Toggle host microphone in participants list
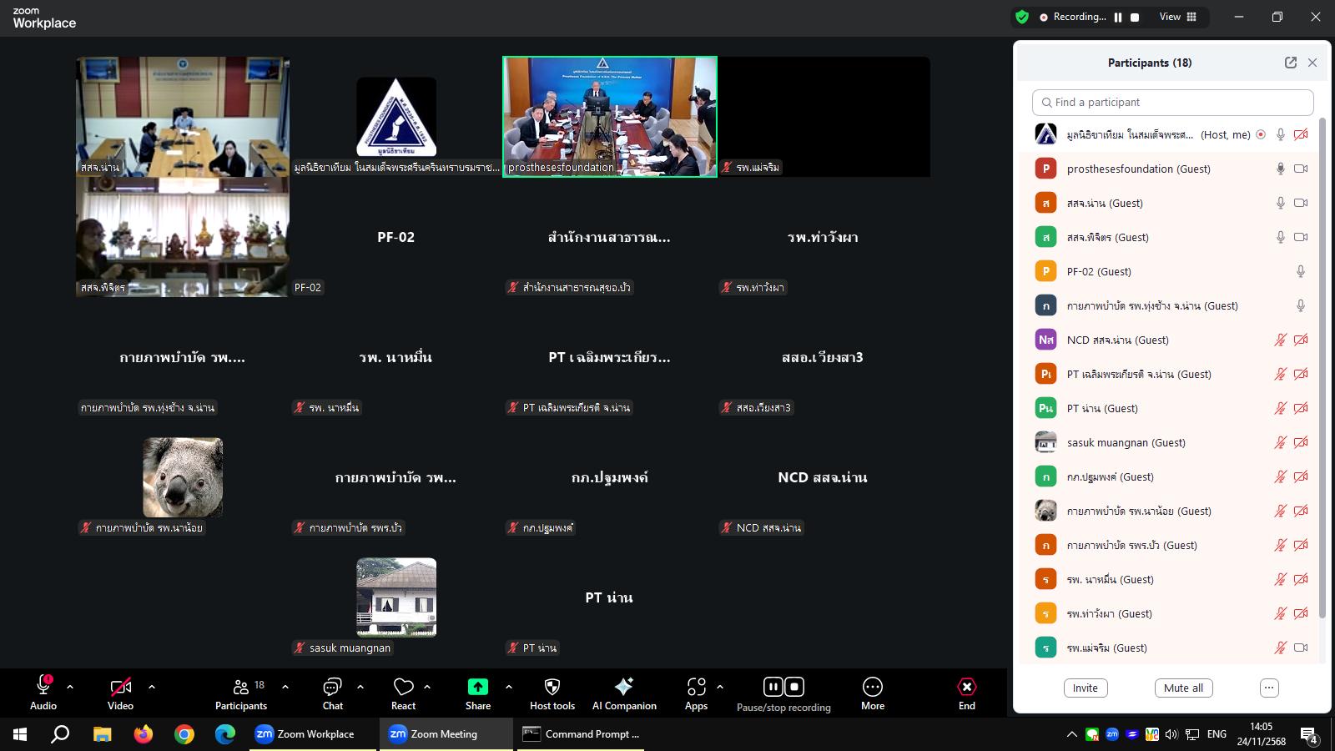This screenshot has width=1335, height=751. click(x=1281, y=134)
